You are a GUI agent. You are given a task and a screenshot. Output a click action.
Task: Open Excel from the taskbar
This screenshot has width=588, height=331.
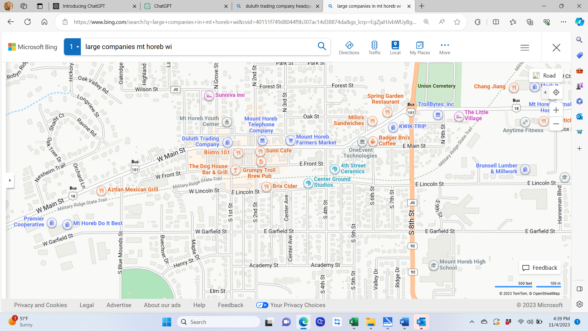tap(354, 322)
